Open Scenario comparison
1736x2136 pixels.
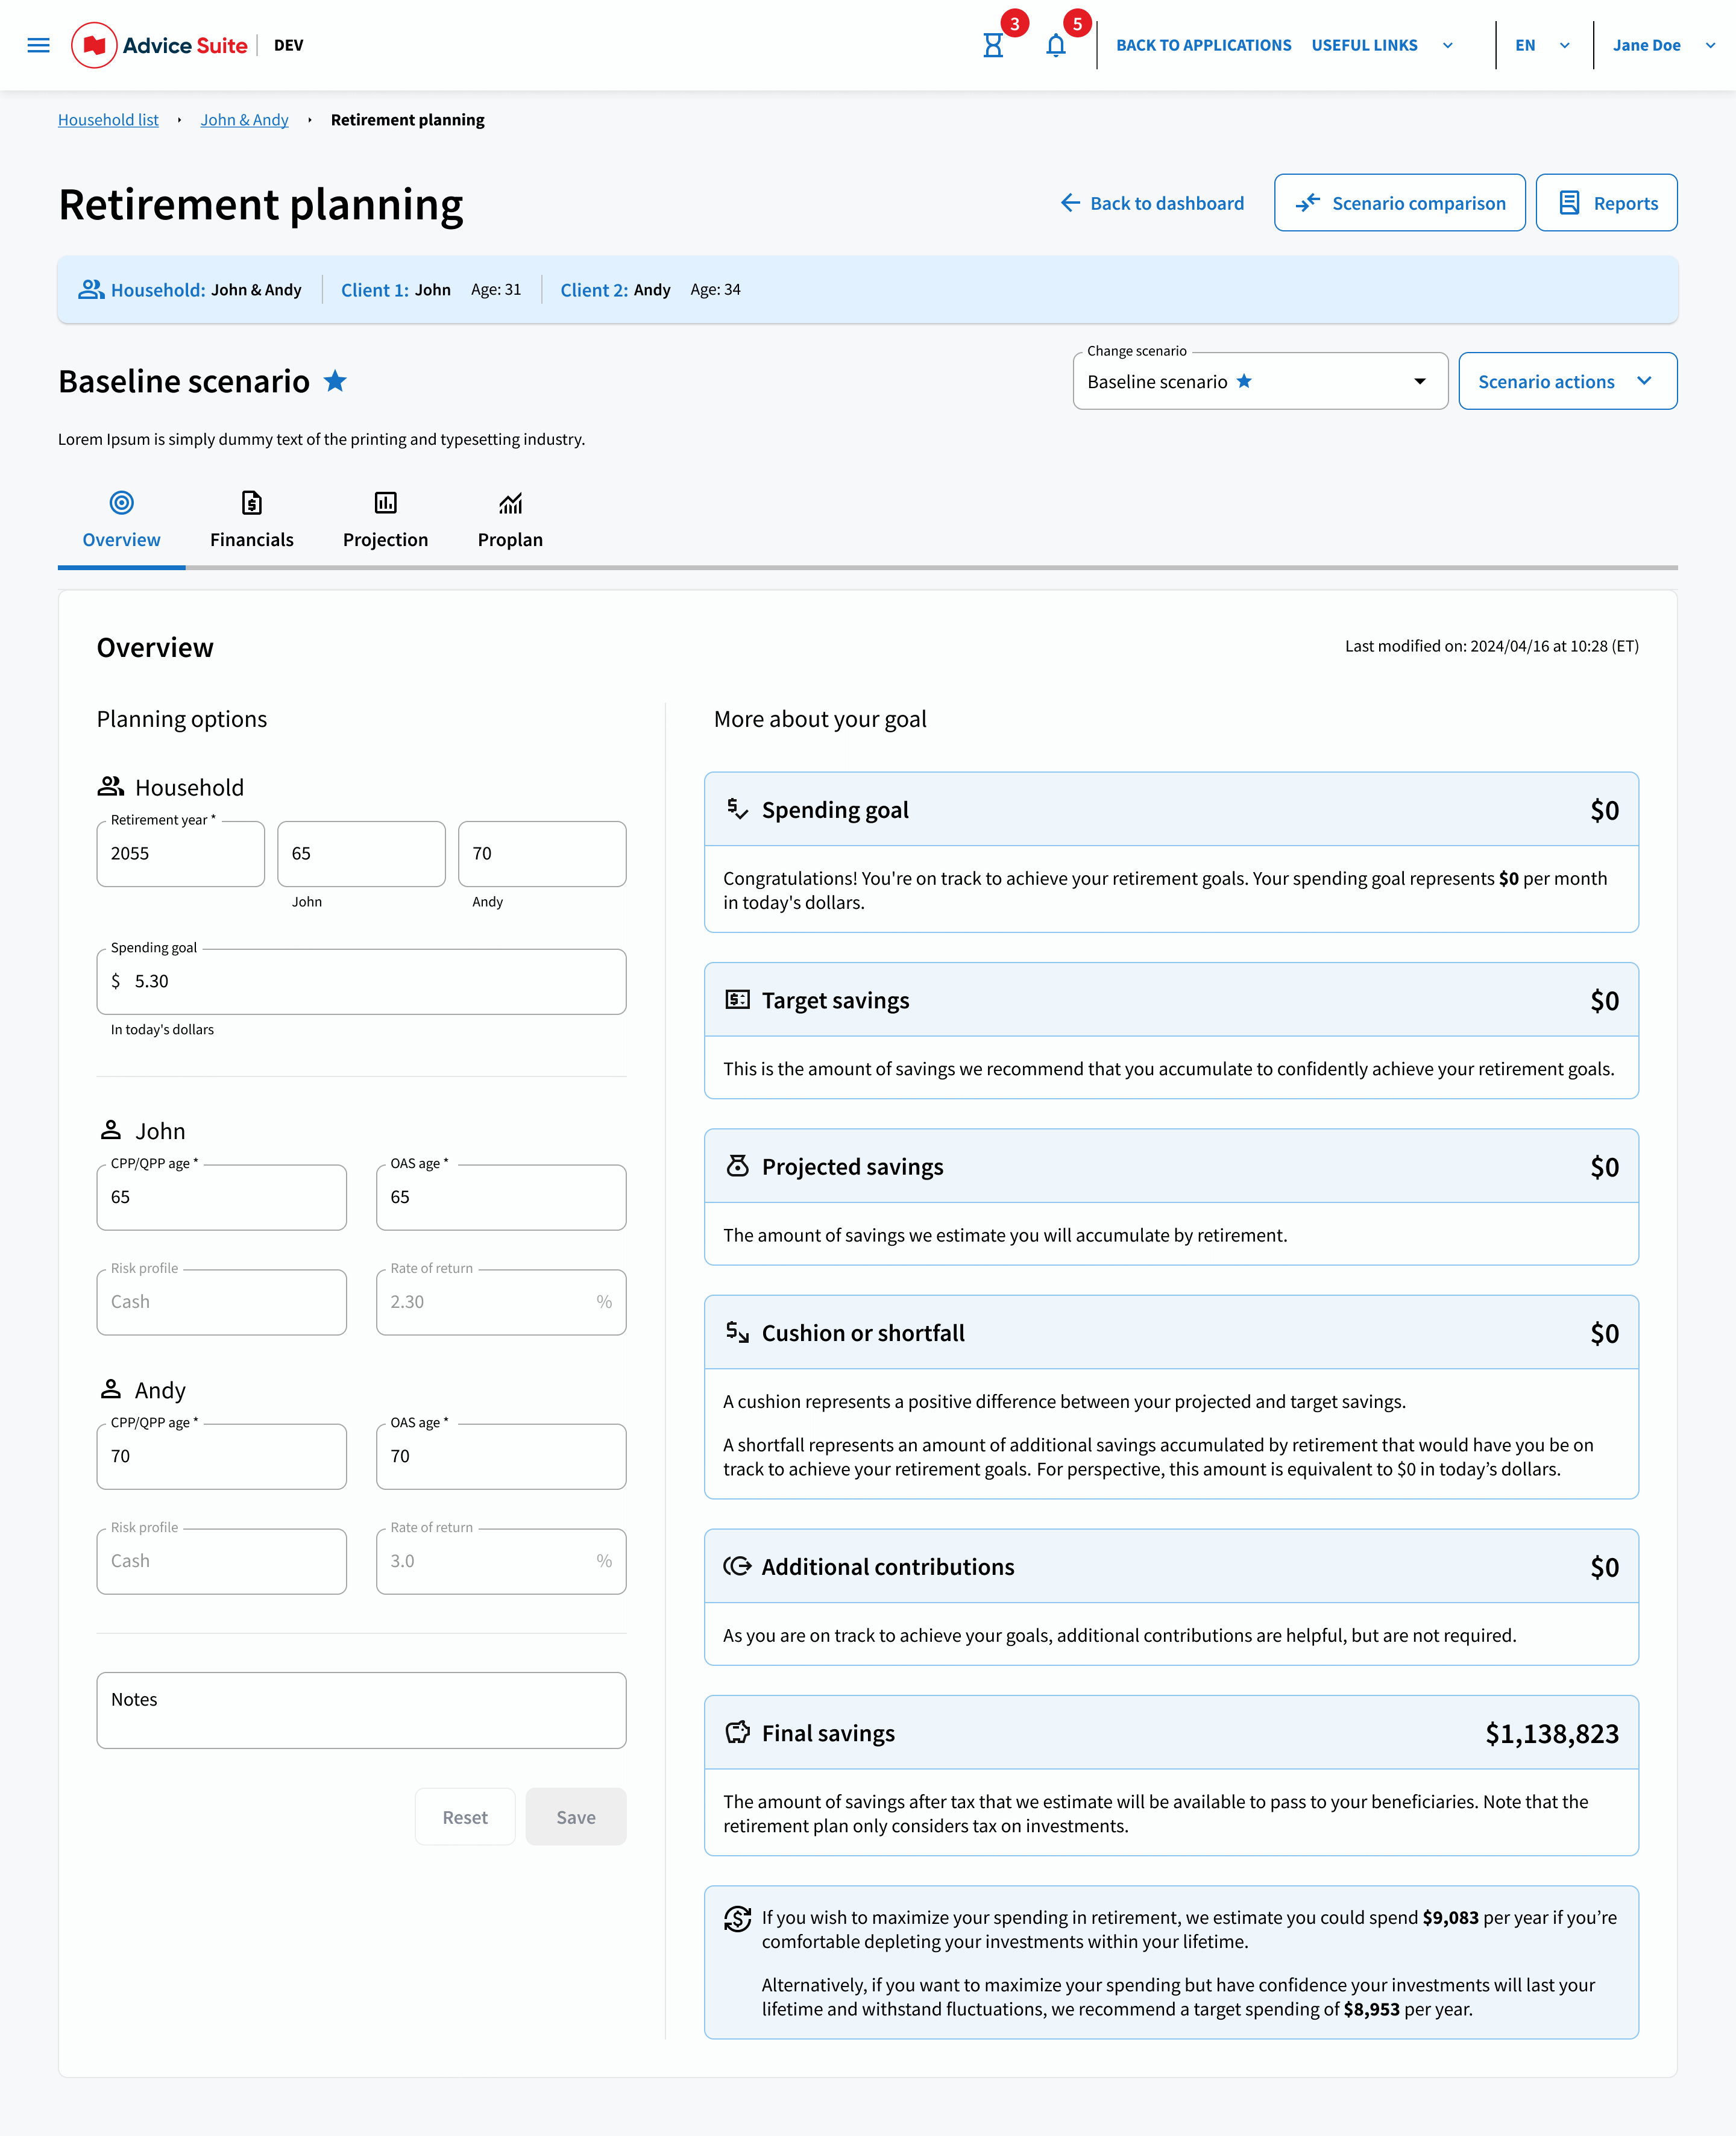[1399, 203]
